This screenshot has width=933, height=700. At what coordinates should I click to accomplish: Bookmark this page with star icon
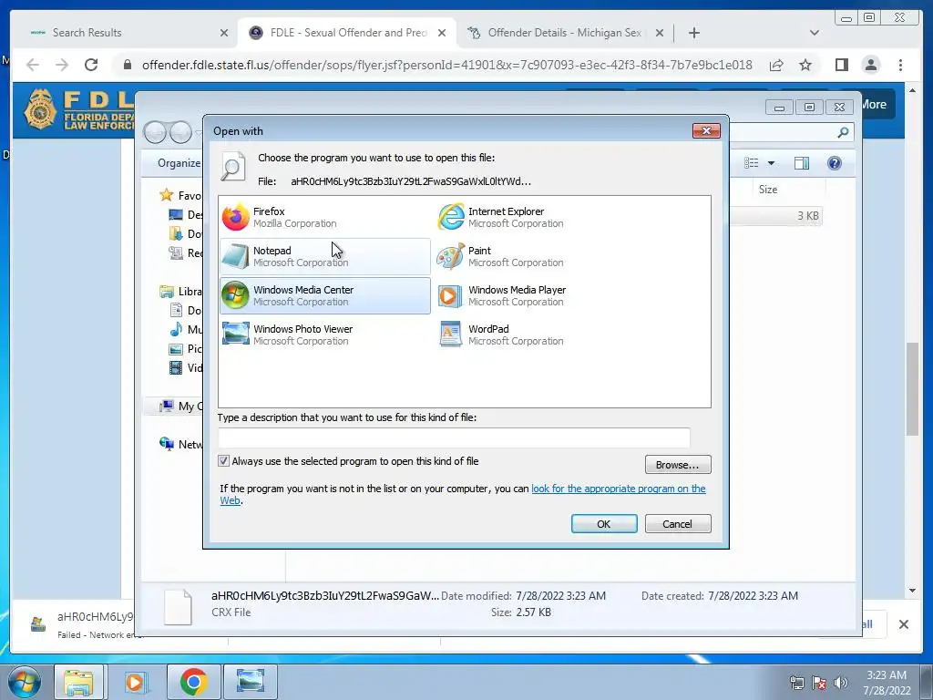805,65
